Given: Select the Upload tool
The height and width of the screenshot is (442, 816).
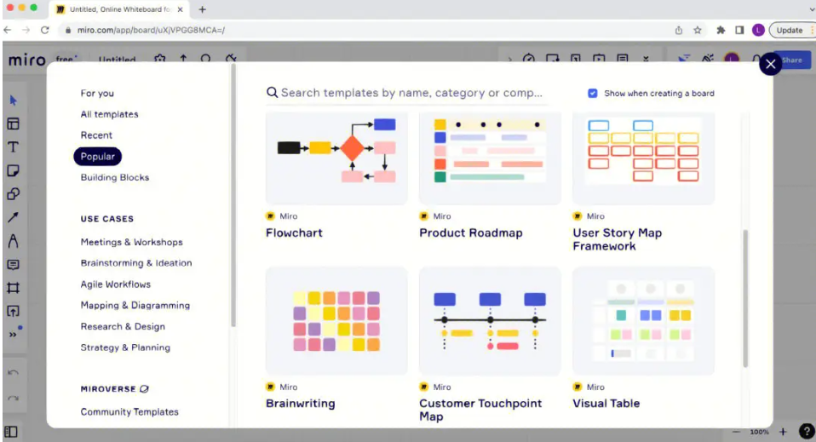Looking at the screenshot, I should [x=13, y=312].
